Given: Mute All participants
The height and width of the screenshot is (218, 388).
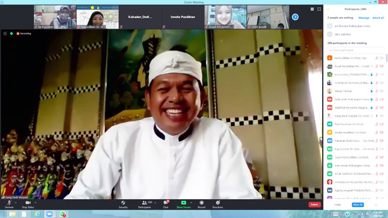Looking at the screenshot, I should click(x=358, y=205).
